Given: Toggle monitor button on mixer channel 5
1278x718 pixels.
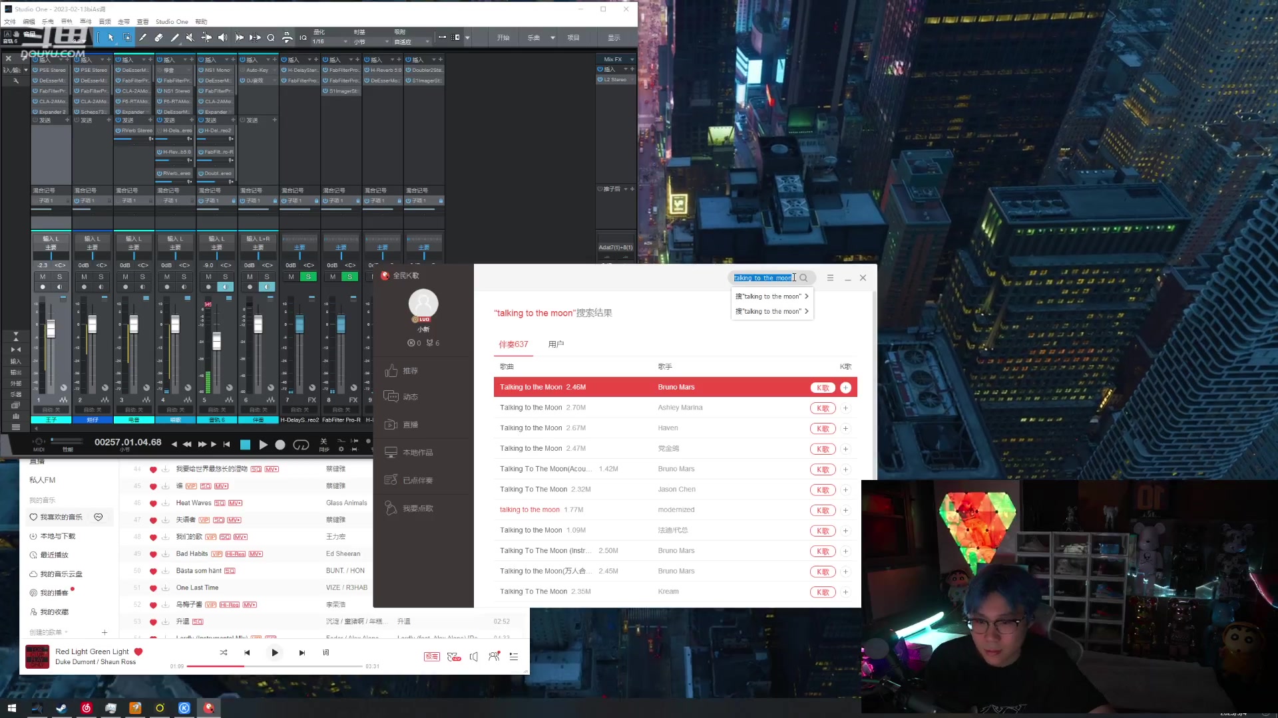Looking at the screenshot, I should 225,287.
